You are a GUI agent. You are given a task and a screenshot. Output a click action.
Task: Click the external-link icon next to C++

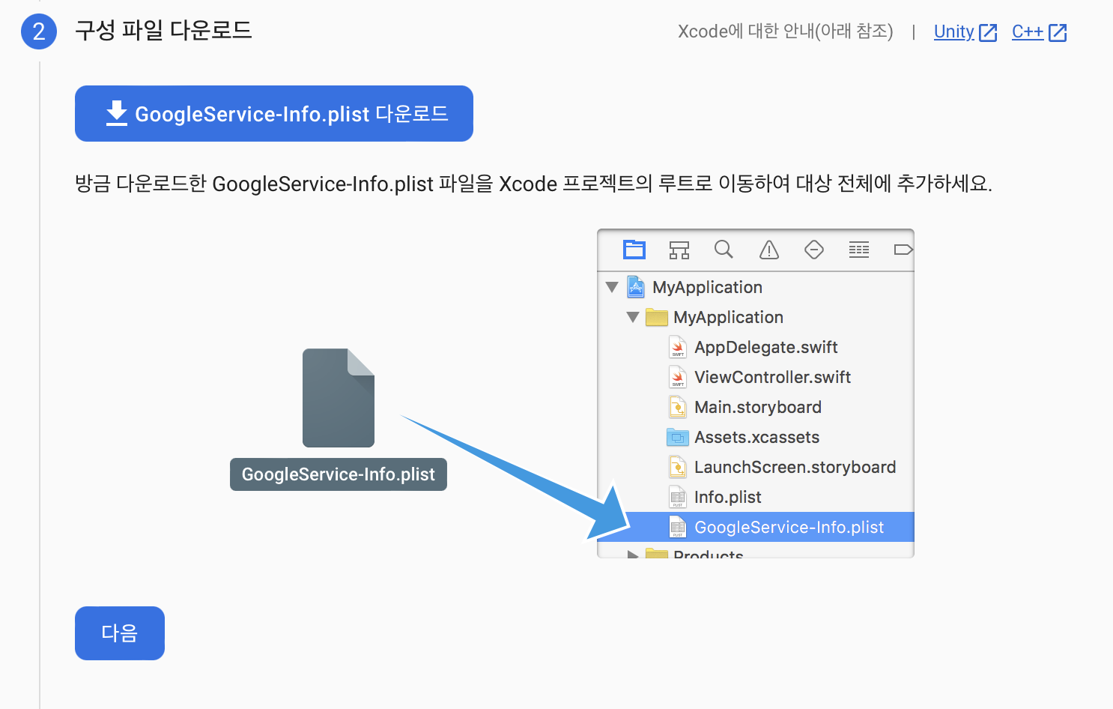click(x=1058, y=32)
